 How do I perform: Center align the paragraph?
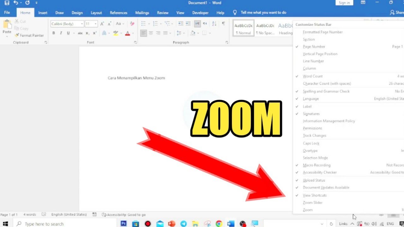151,33
